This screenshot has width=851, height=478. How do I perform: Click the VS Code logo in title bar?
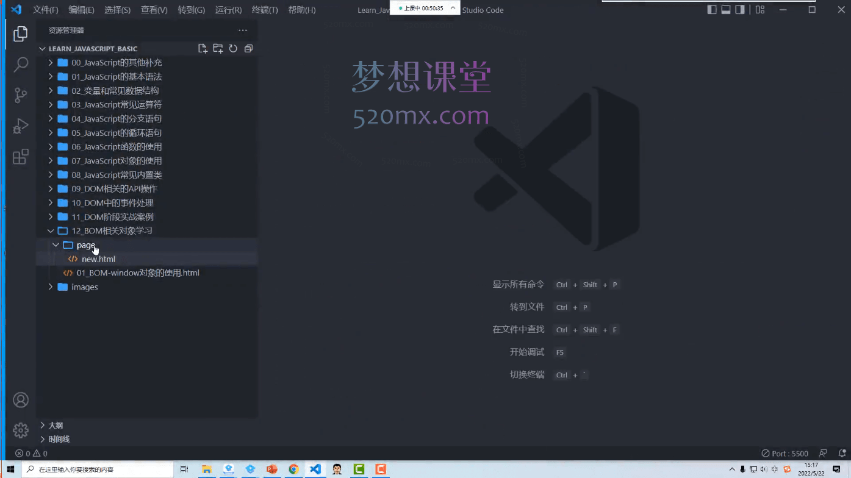coord(16,10)
